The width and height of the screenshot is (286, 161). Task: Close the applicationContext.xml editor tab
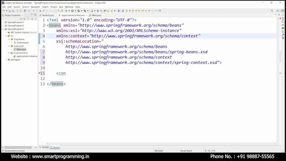[x=86, y=15]
